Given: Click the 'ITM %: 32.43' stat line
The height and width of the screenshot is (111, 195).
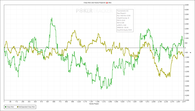Looking at the screenshot, I should point(121,20).
